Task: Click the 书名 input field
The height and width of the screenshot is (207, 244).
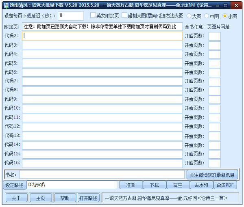Action: 102,175
